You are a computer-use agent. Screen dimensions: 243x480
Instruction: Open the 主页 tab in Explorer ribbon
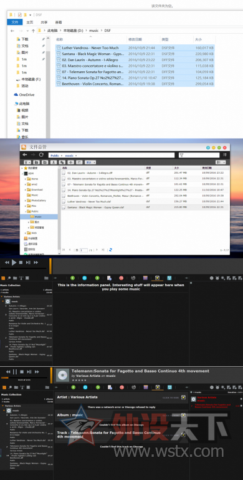click(30, 22)
